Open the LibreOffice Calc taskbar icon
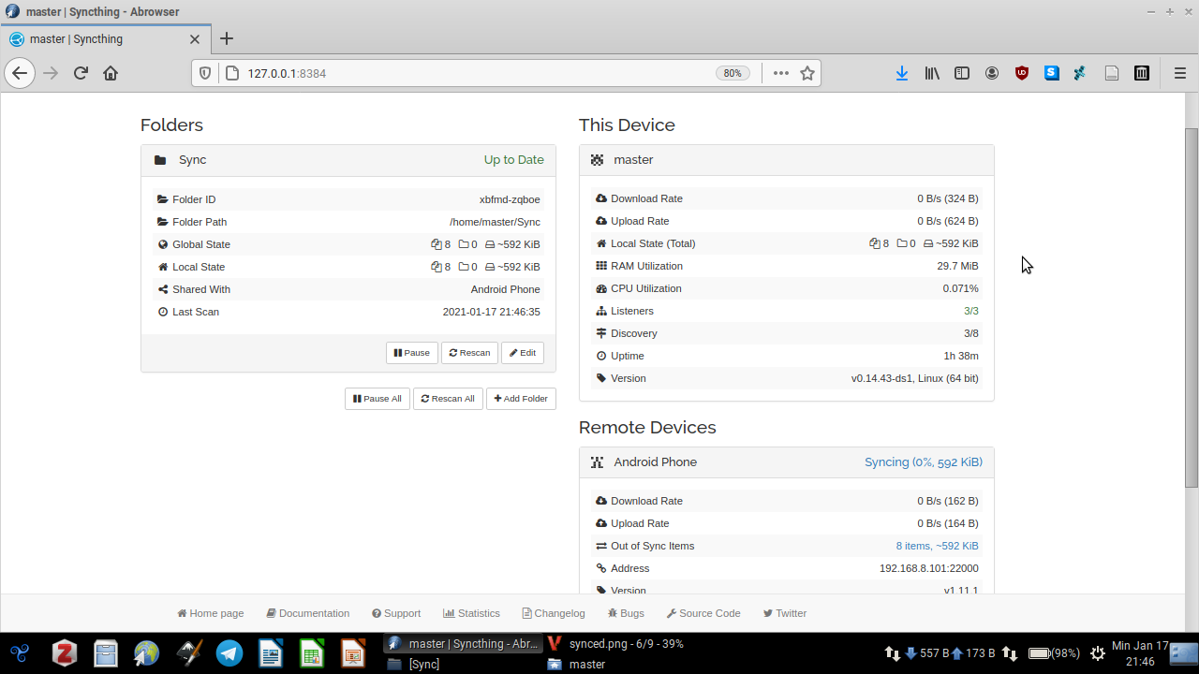Viewport: 1199px width, 674px height. click(312, 652)
